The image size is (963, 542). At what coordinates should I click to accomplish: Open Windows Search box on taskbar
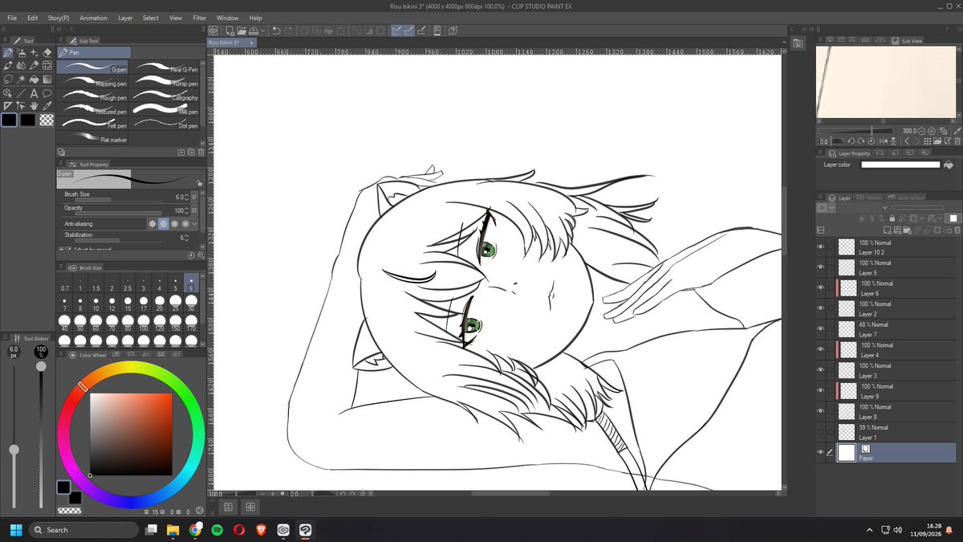83,530
